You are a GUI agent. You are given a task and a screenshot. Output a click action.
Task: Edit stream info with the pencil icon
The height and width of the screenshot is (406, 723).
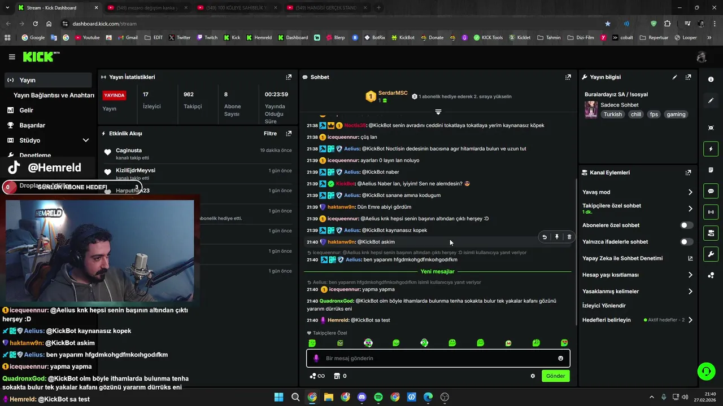pyautogui.click(x=674, y=77)
